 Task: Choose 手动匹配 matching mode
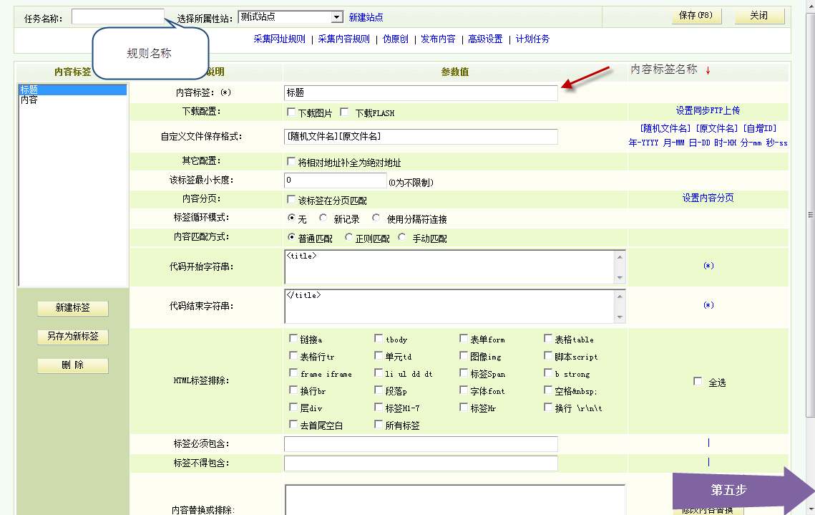tap(402, 236)
